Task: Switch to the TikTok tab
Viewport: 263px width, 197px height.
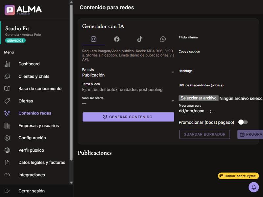Action: click(140, 39)
